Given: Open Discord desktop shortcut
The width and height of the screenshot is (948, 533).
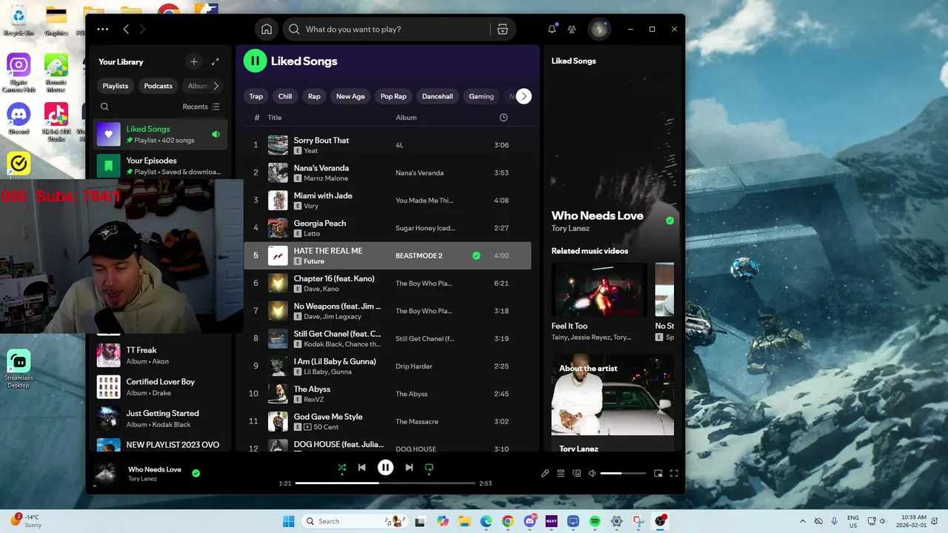Looking at the screenshot, I should (x=19, y=118).
